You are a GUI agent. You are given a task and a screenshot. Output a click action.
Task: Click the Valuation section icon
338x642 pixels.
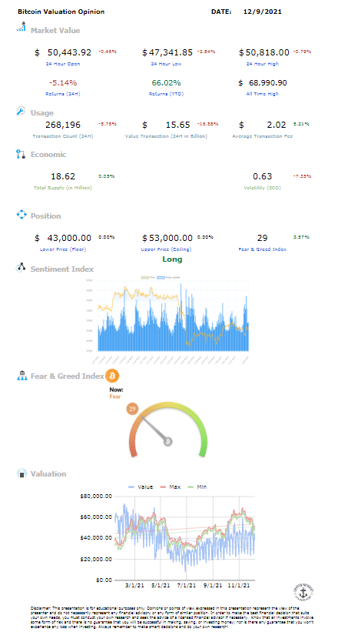point(22,473)
